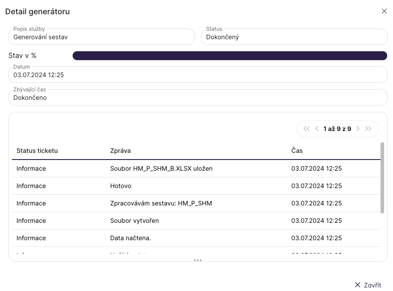Click the Zbývající čas field
393x291 pixels.
click(x=198, y=98)
